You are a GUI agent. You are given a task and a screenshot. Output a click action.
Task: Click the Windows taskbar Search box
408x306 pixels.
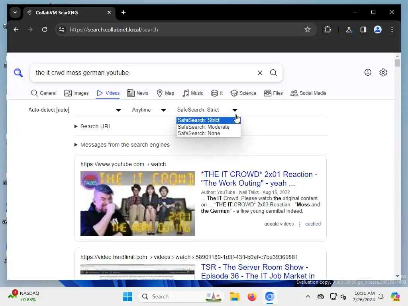pyautogui.click(x=181, y=296)
